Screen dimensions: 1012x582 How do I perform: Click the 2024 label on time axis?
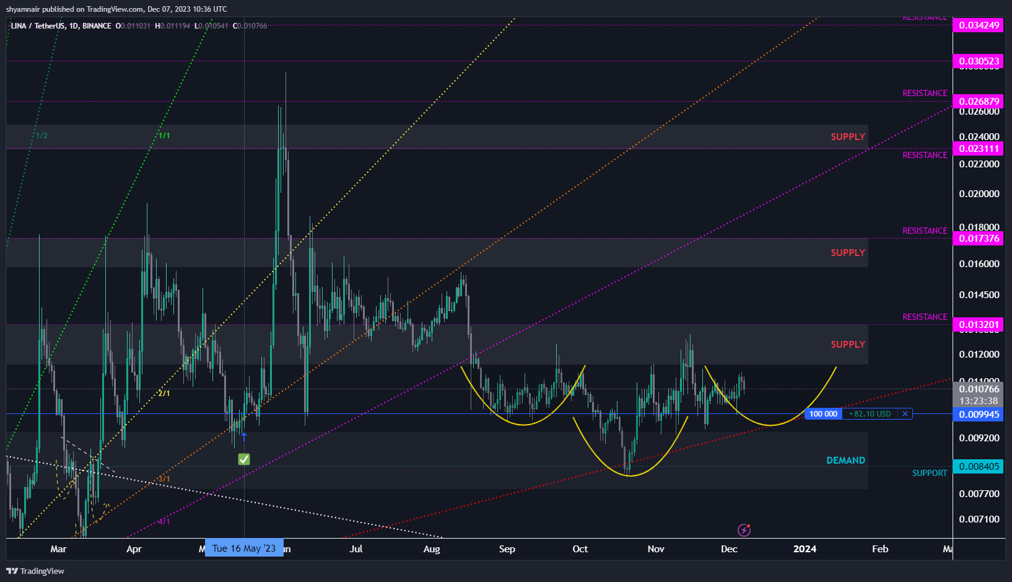pos(805,549)
